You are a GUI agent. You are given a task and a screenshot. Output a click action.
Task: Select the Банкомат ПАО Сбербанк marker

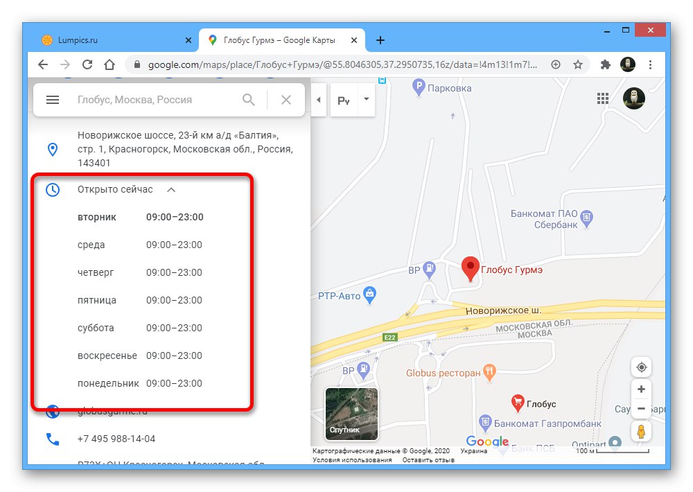pyautogui.click(x=586, y=218)
